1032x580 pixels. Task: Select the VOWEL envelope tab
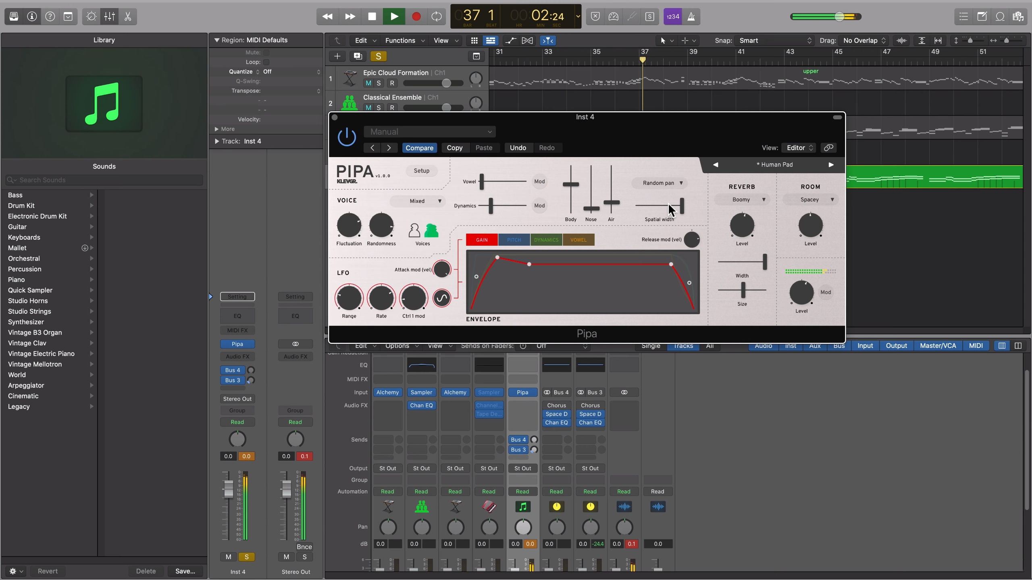point(578,240)
